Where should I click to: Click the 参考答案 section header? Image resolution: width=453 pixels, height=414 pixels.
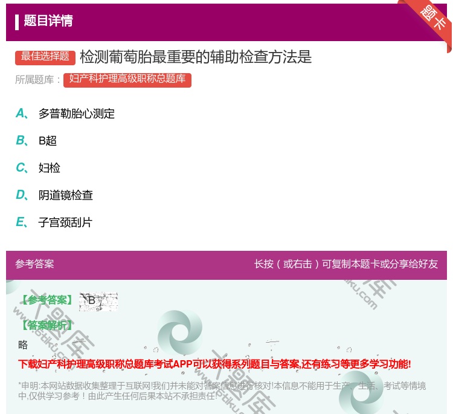coord(34,264)
